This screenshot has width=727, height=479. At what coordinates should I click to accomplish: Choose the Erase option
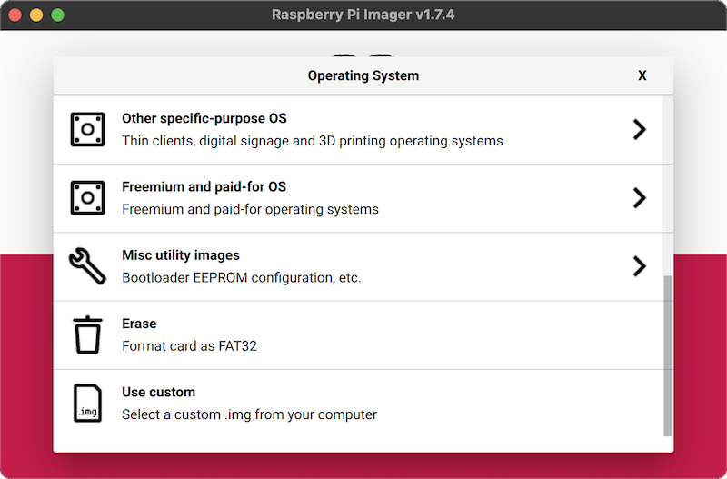click(139, 324)
